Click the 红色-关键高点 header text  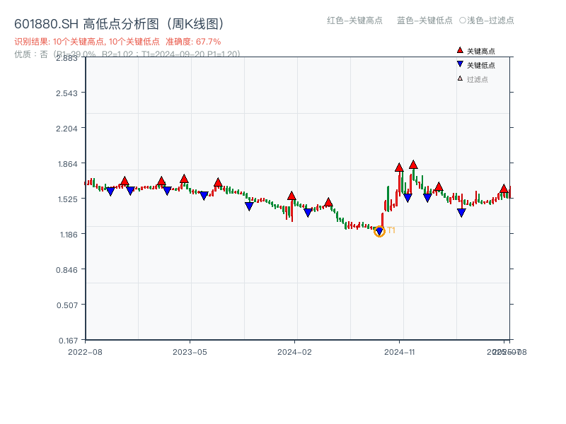pos(355,20)
